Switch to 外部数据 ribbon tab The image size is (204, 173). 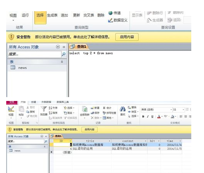pos(46,102)
